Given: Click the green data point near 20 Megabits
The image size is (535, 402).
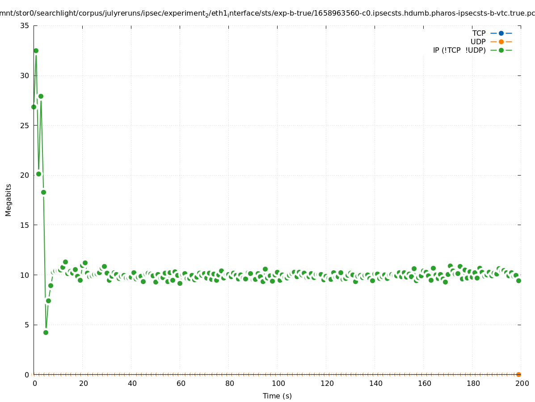Looking at the screenshot, I should point(38,174).
